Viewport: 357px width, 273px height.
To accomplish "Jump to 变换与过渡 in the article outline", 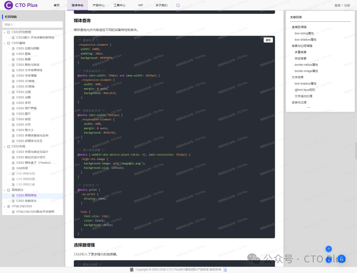I will 299,103.
